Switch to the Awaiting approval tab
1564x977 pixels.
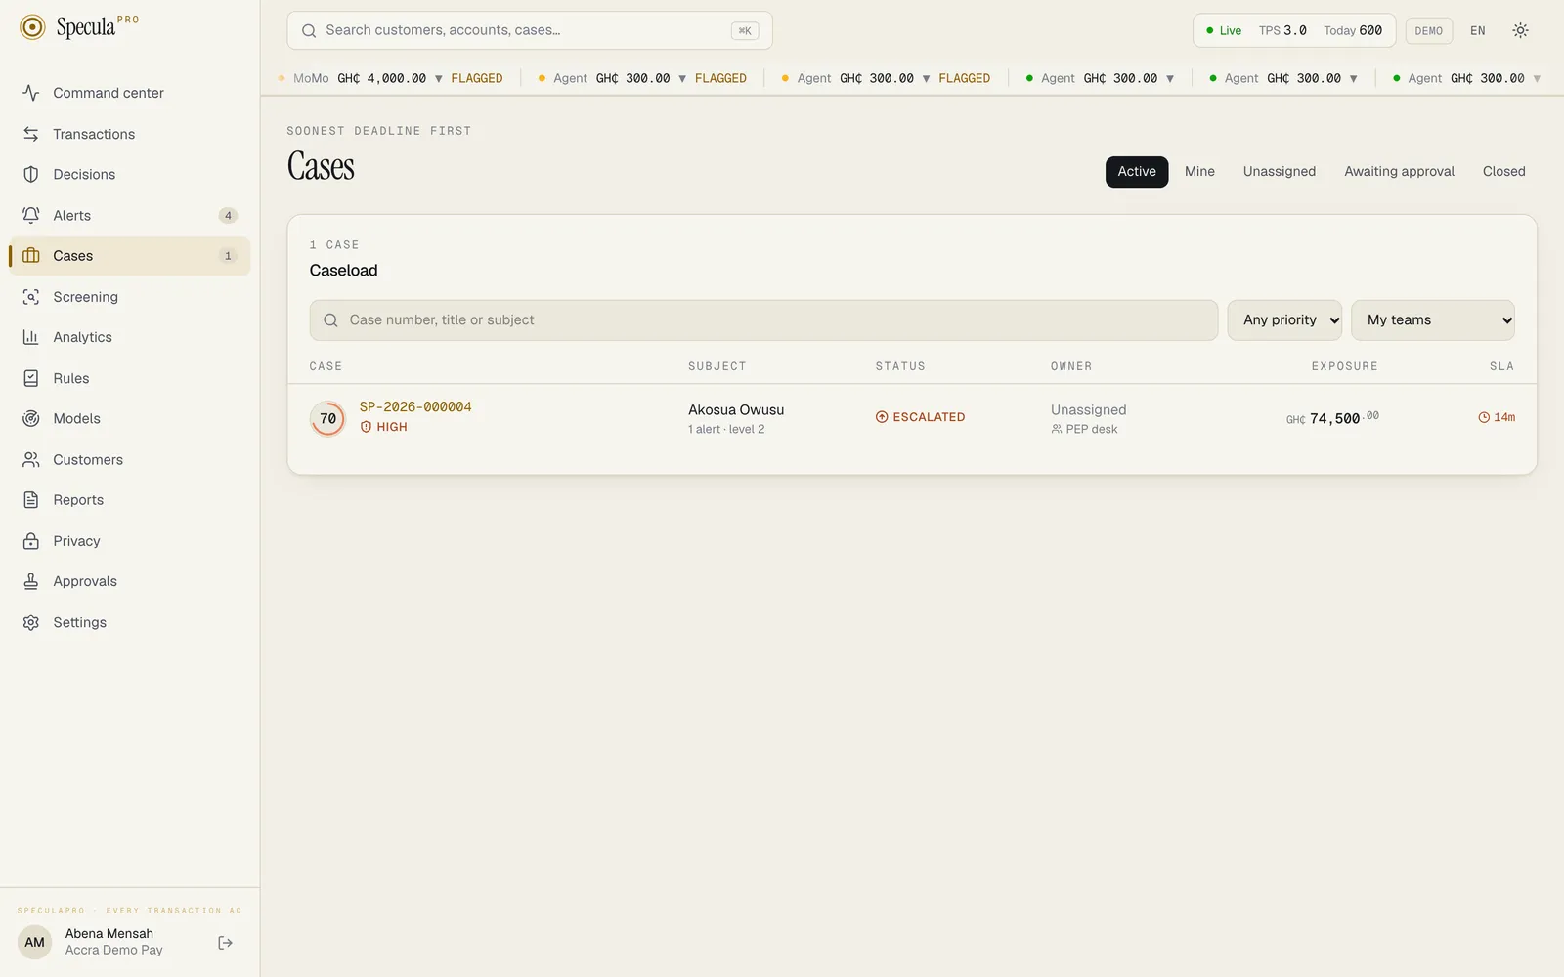[x=1399, y=172]
